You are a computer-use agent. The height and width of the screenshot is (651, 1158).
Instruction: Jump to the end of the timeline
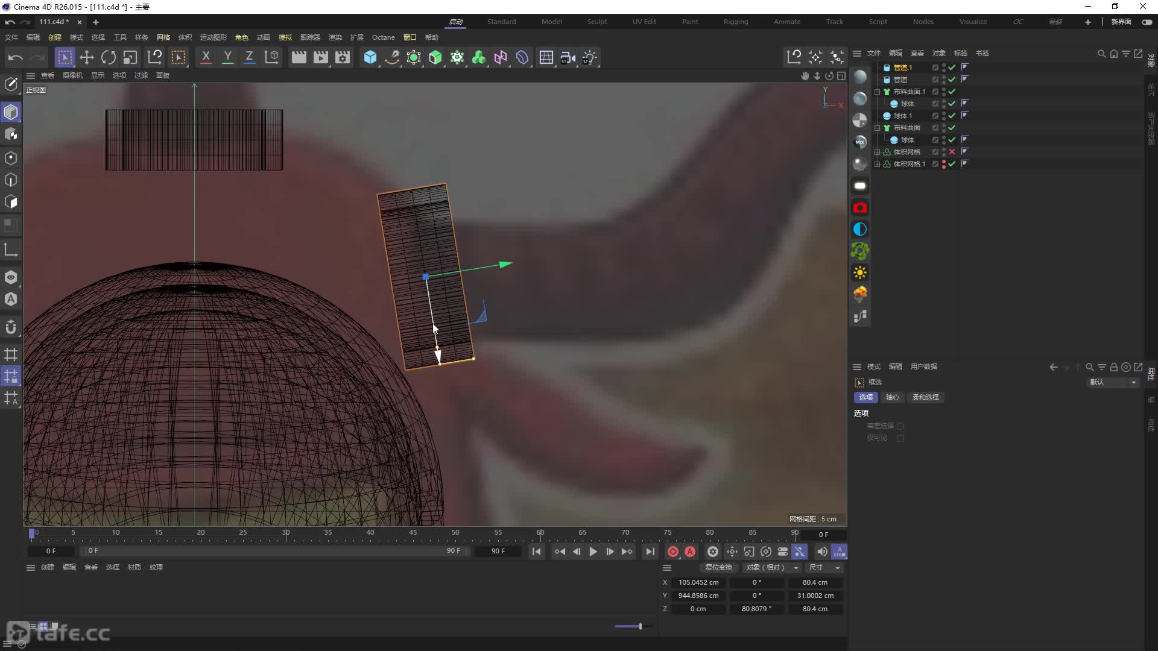click(650, 552)
